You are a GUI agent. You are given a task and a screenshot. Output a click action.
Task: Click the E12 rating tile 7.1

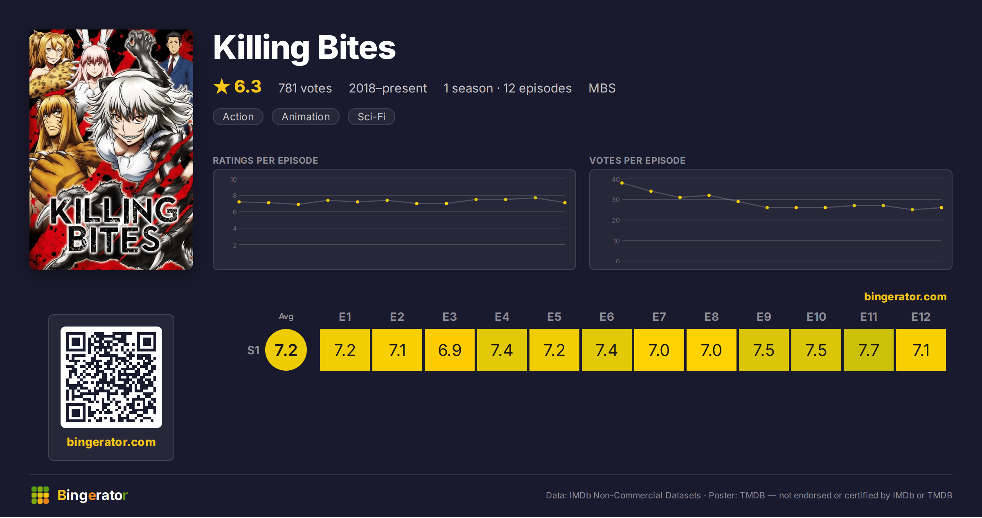(x=921, y=350)
